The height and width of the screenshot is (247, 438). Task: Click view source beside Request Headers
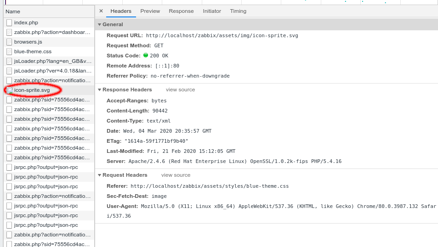[176, 175]
